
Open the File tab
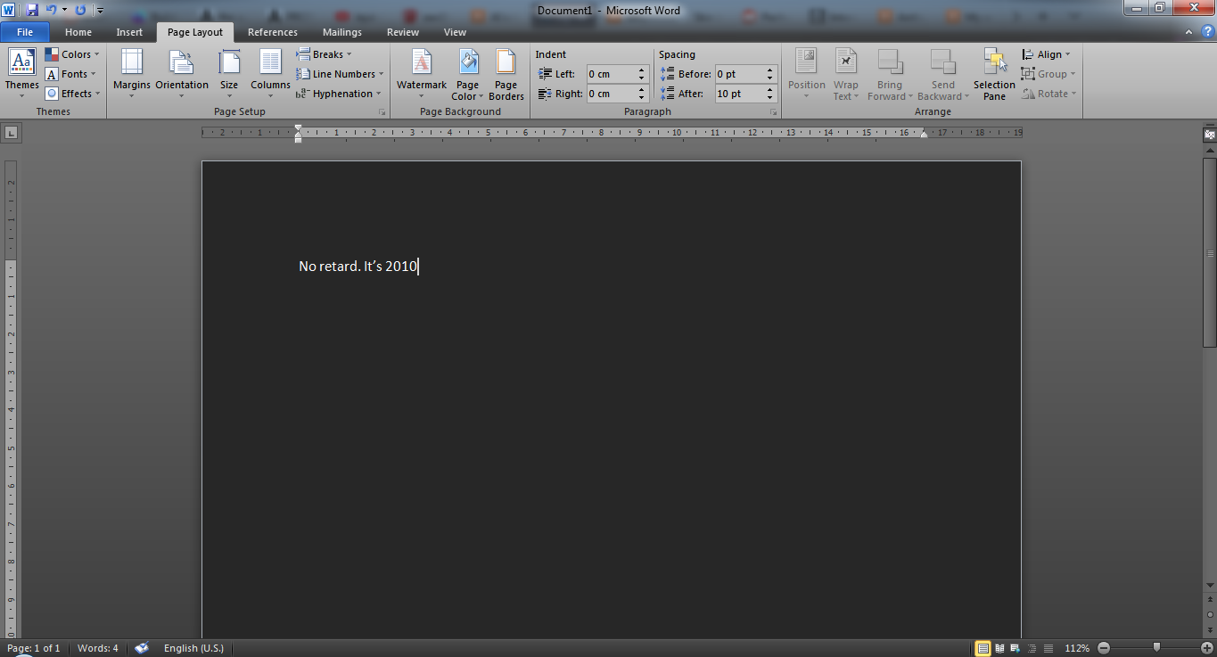tap(25, 32)
